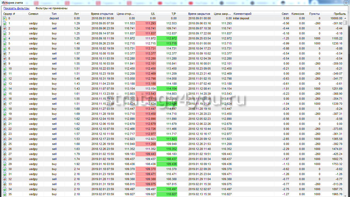
Task: Click green T/P cell 112.972 in order 4
Action: [x=167, y=39]
